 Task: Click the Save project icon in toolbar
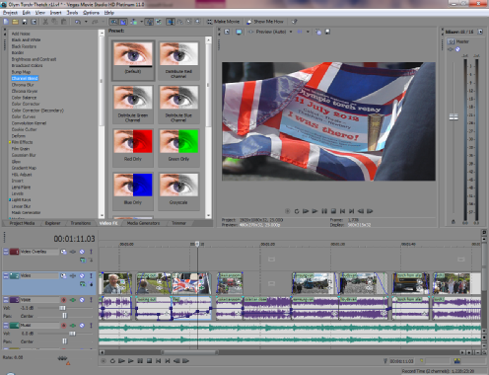point(25,22)
